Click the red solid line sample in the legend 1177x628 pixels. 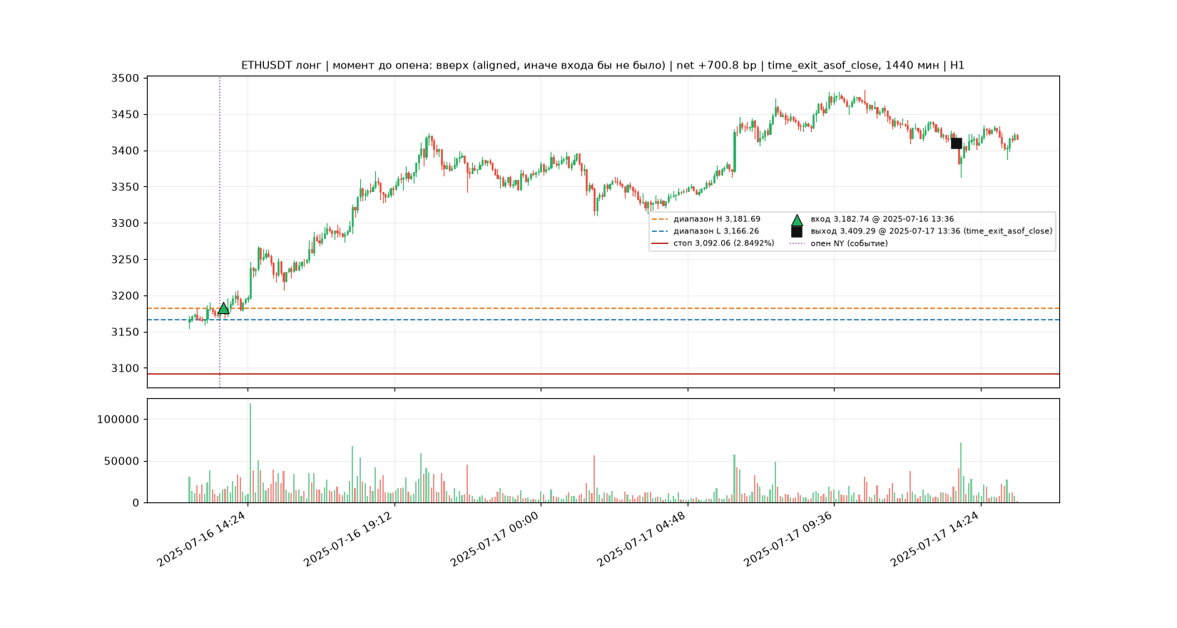click(660, 243)
